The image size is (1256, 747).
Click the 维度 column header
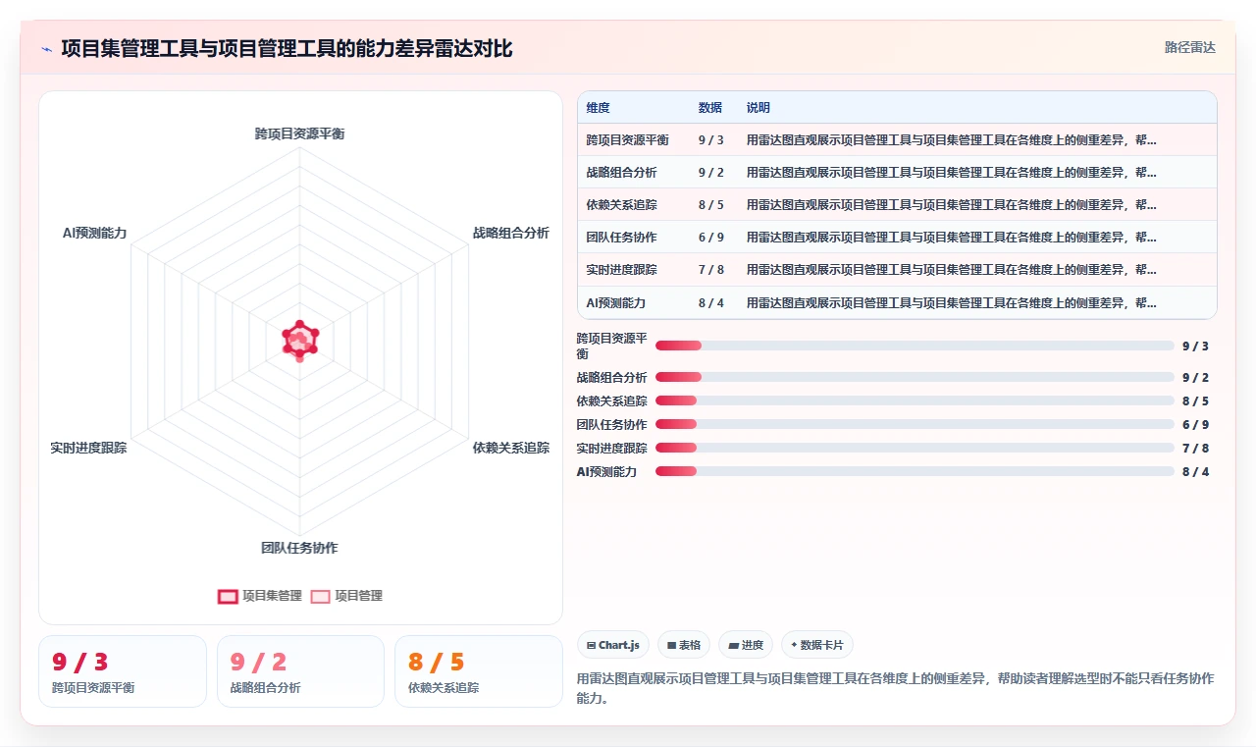(599, 107)
